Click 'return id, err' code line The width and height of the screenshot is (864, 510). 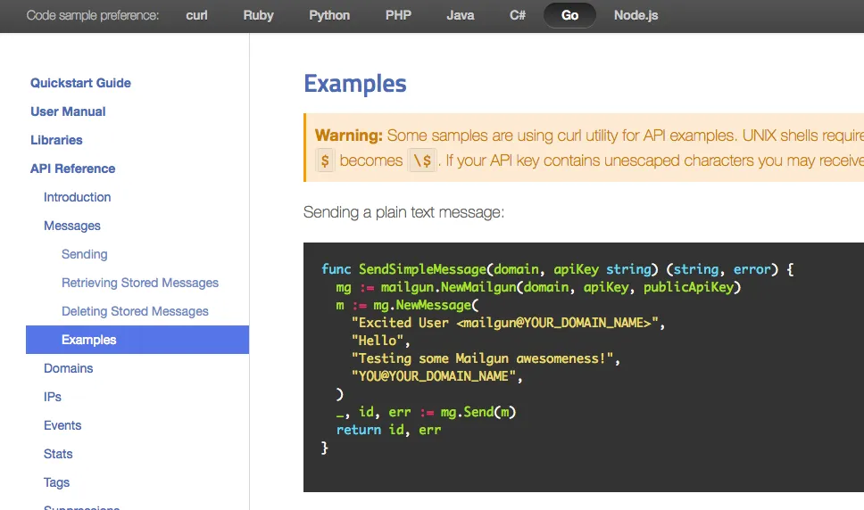[x=388, y=430]
